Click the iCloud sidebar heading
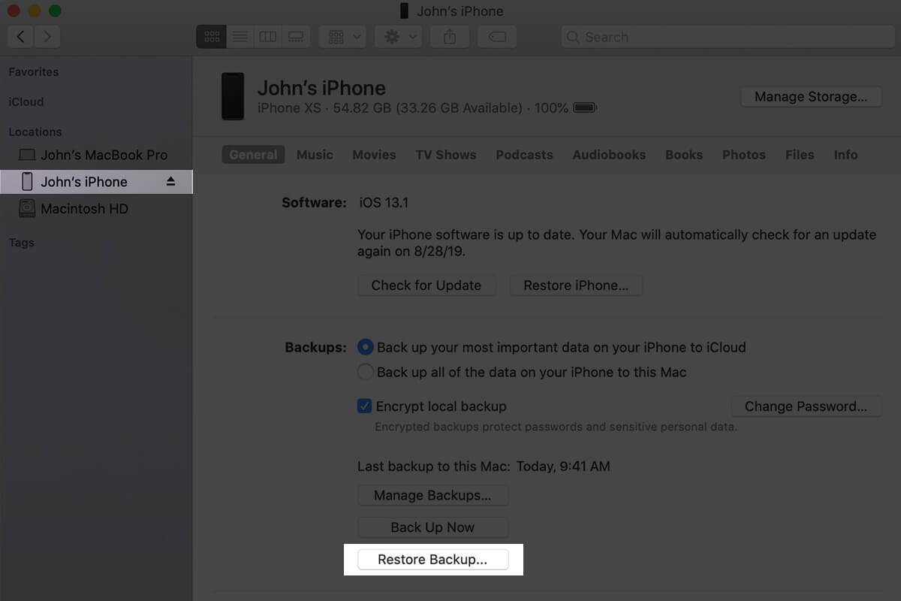 (x=26, y=102)
